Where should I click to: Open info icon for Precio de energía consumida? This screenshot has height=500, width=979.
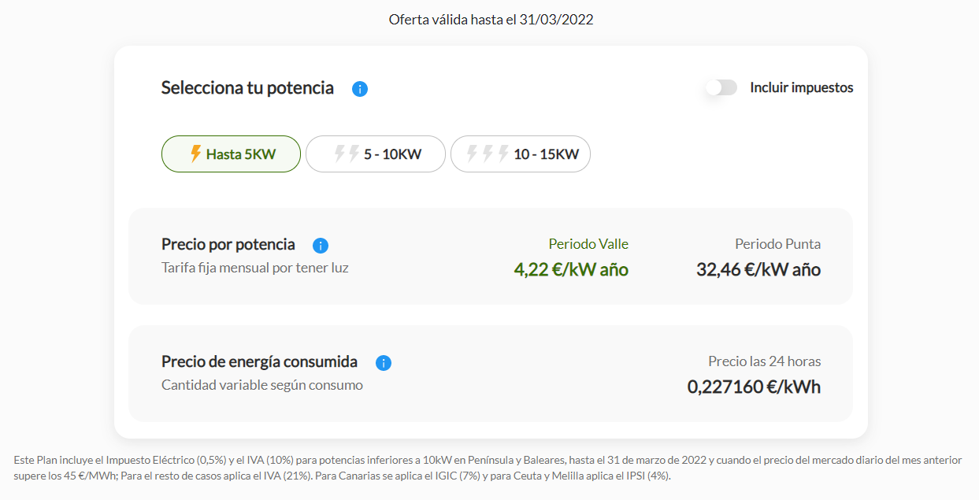point(384,363)
